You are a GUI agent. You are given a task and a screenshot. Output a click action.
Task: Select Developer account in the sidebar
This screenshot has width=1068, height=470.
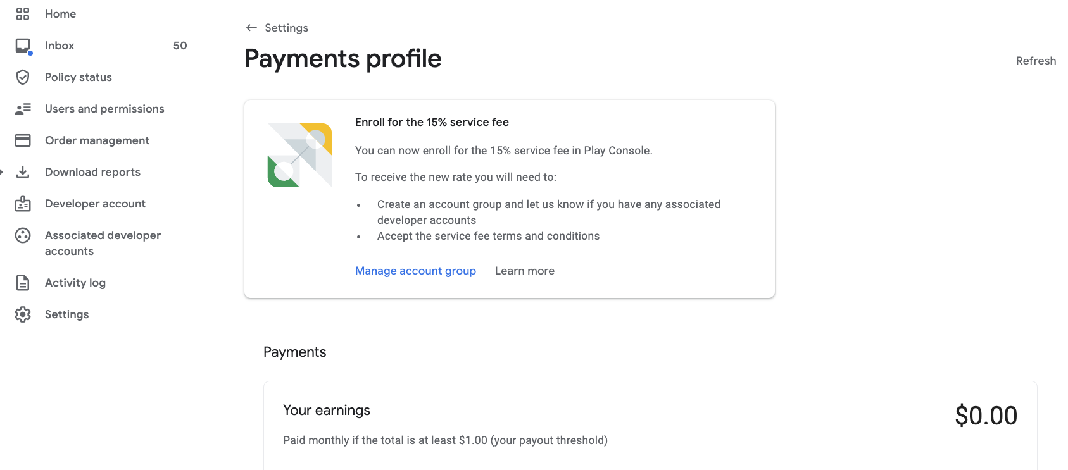(x=95, y=204)
